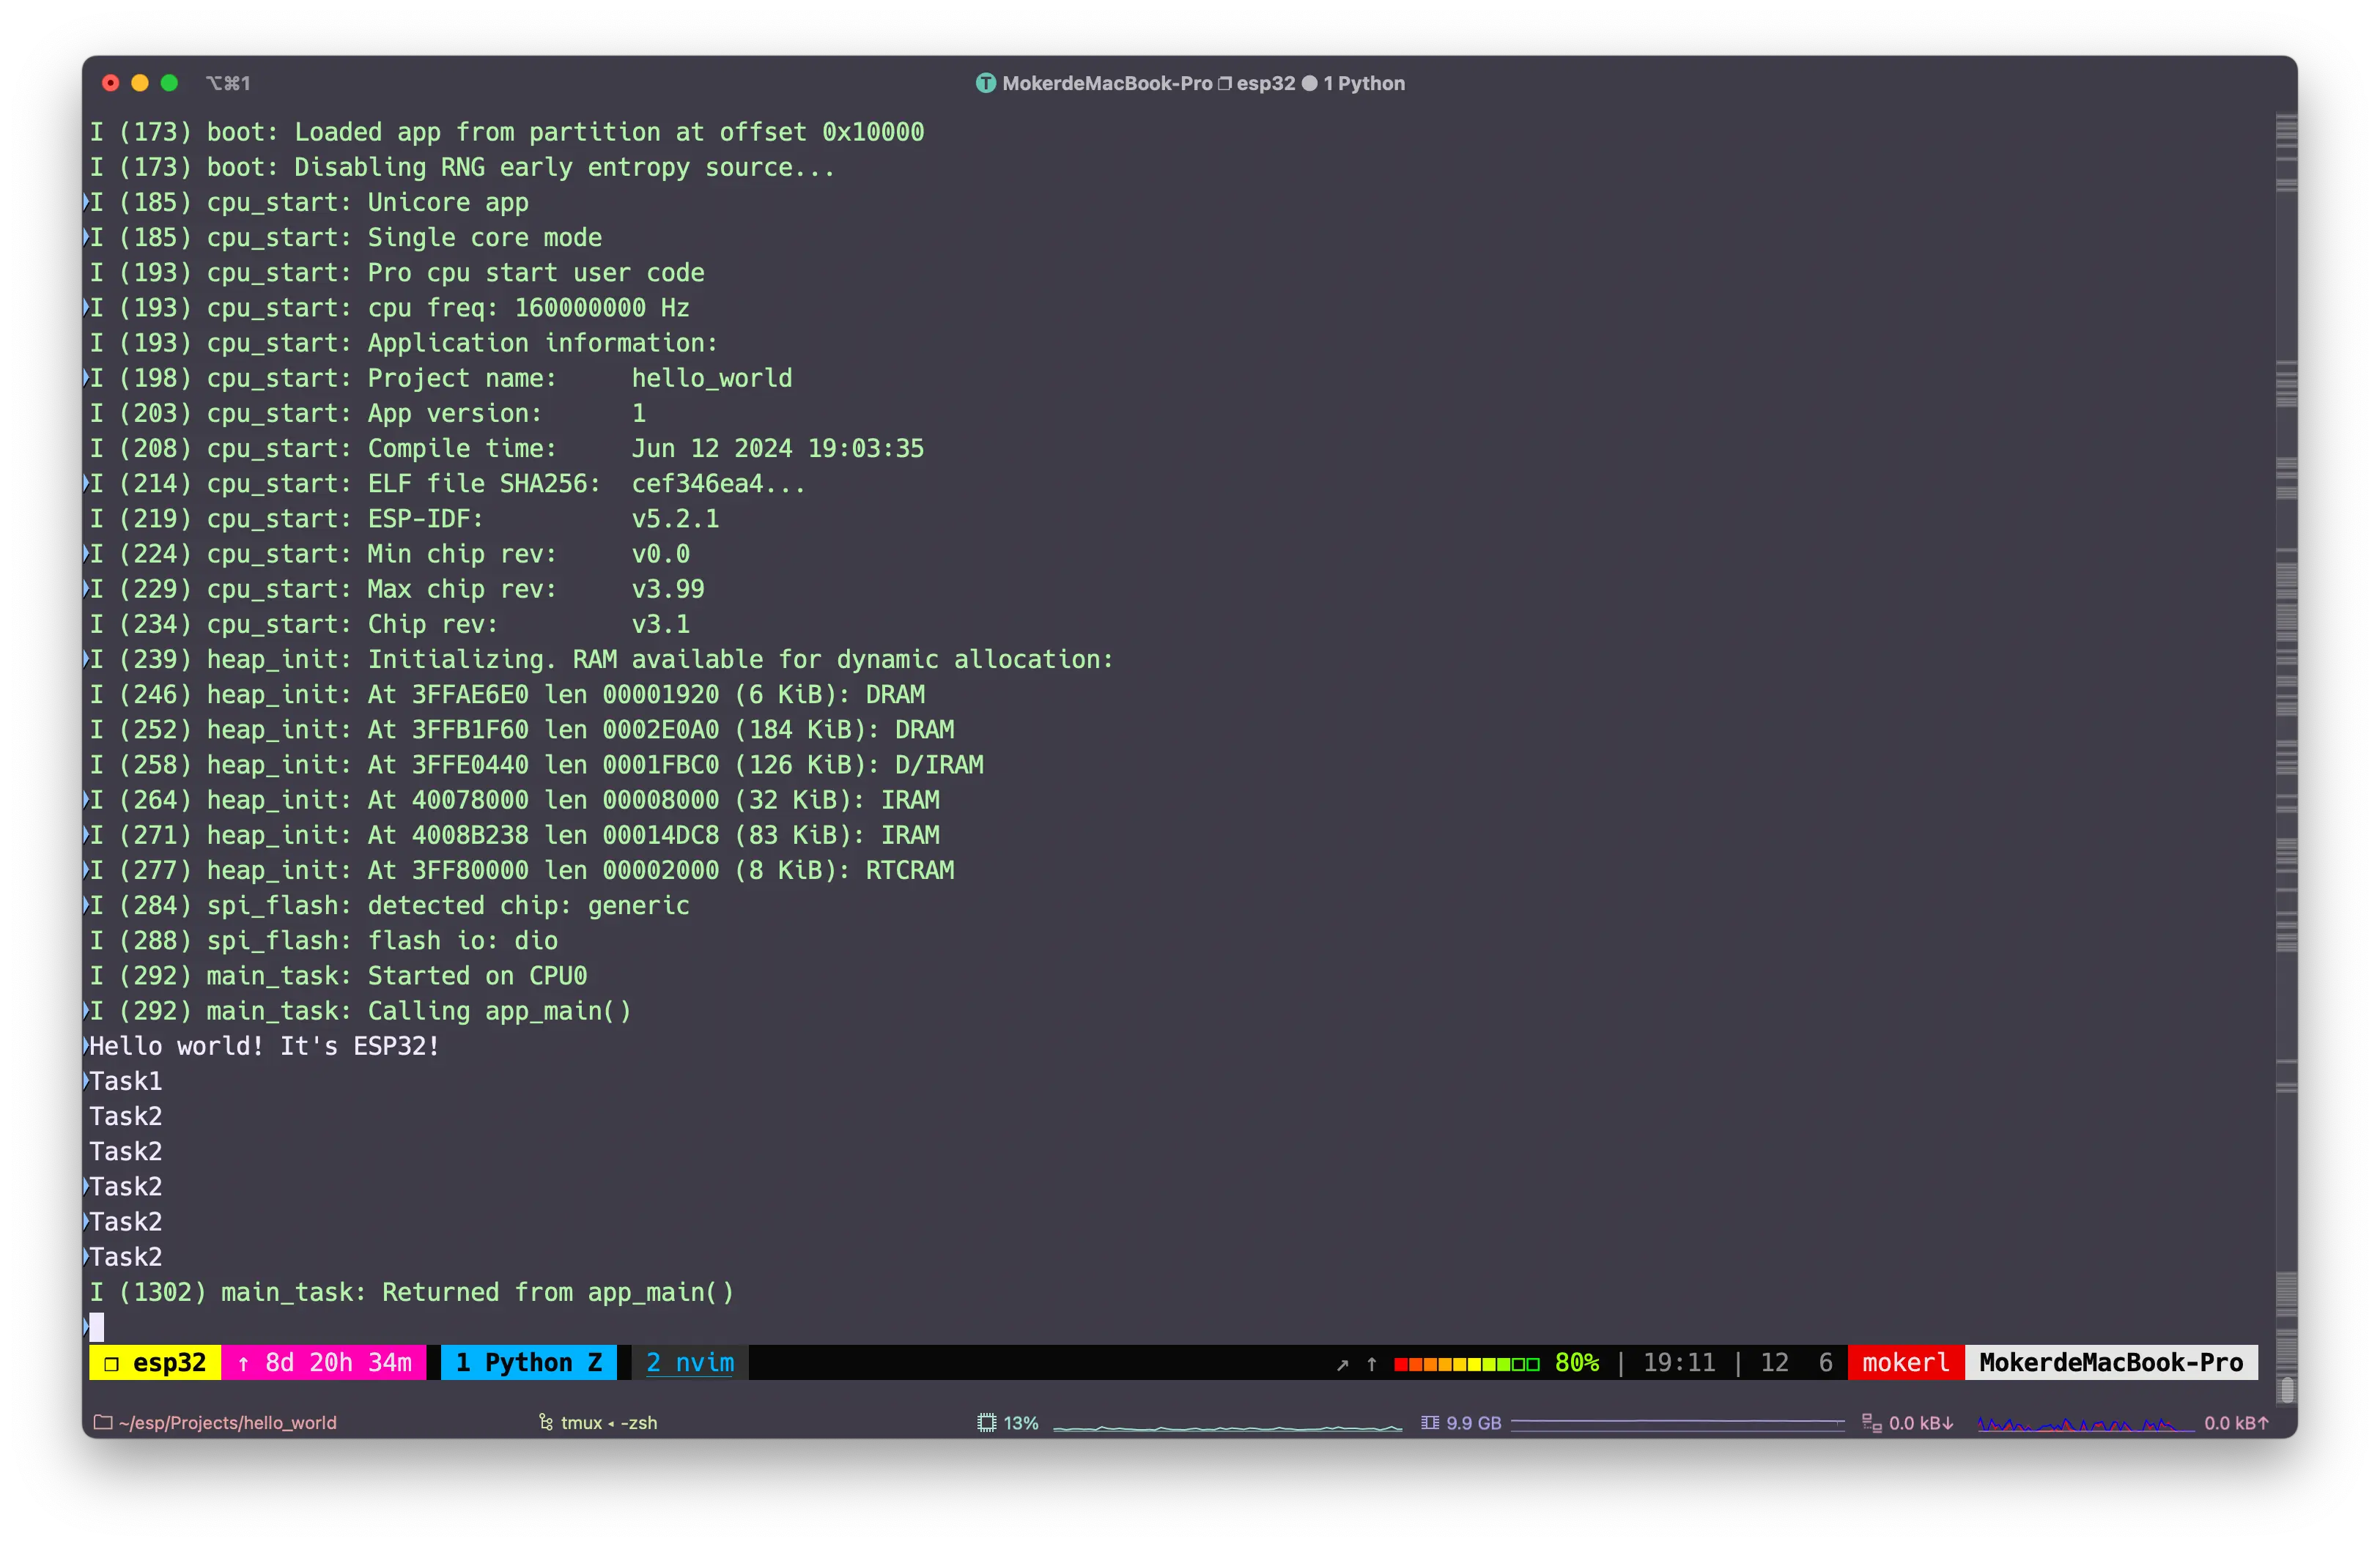Screen dimensions: 2380x1547
Task: Click the 'flash io: dio' log line
Action: [324, 941]
